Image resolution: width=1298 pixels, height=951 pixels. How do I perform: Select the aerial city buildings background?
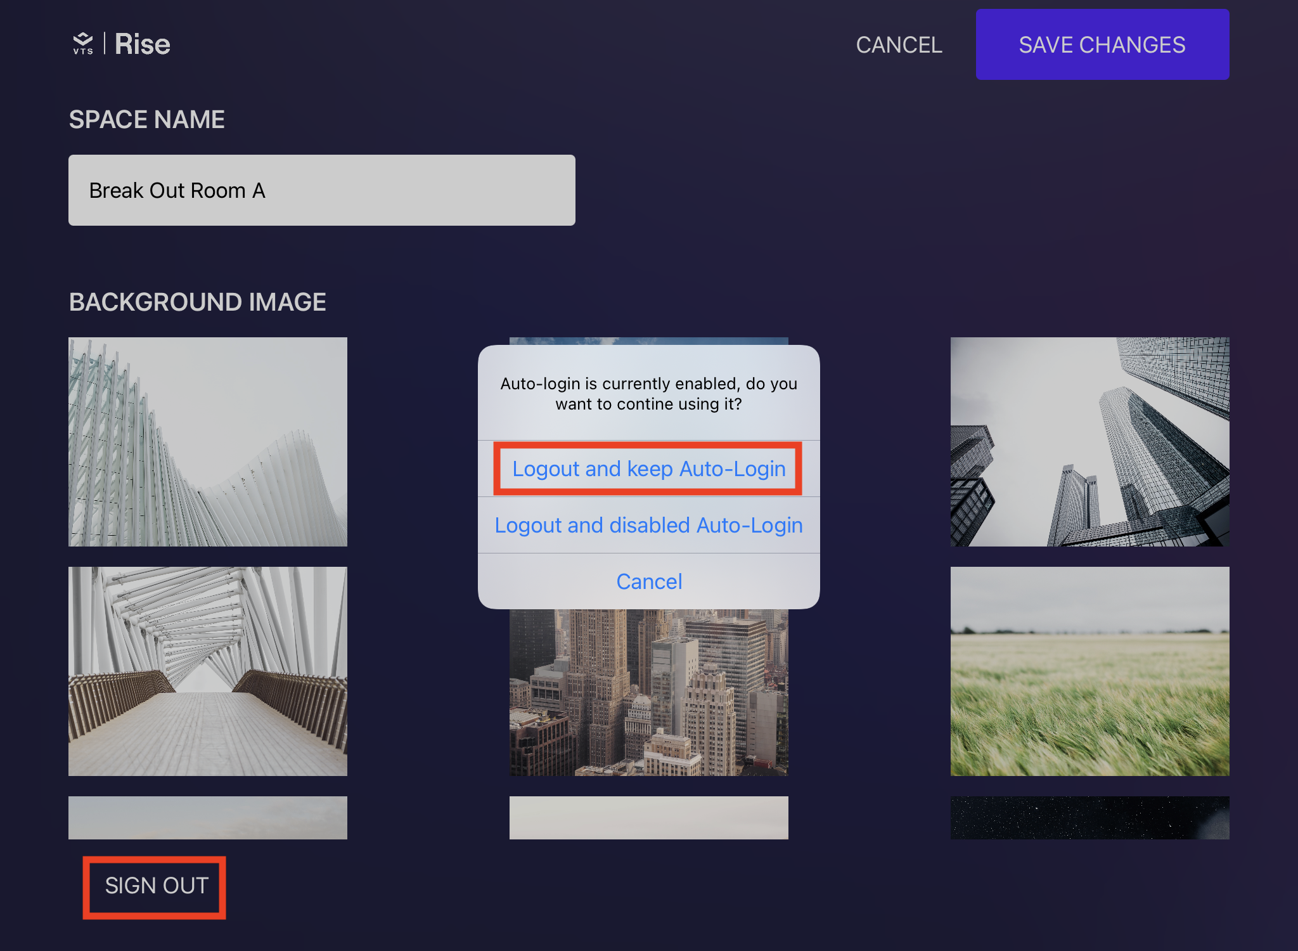(648, 692)
